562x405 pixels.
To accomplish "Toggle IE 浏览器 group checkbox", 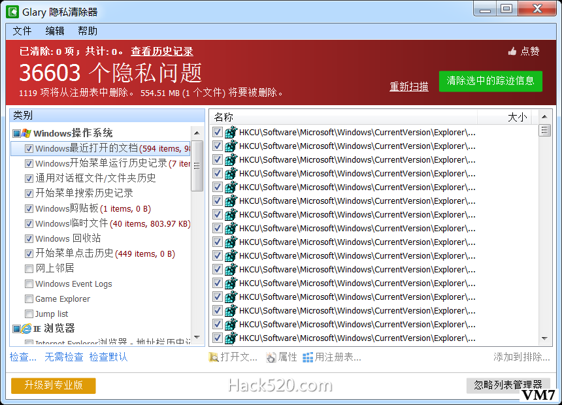I will [x=16, y=329].
